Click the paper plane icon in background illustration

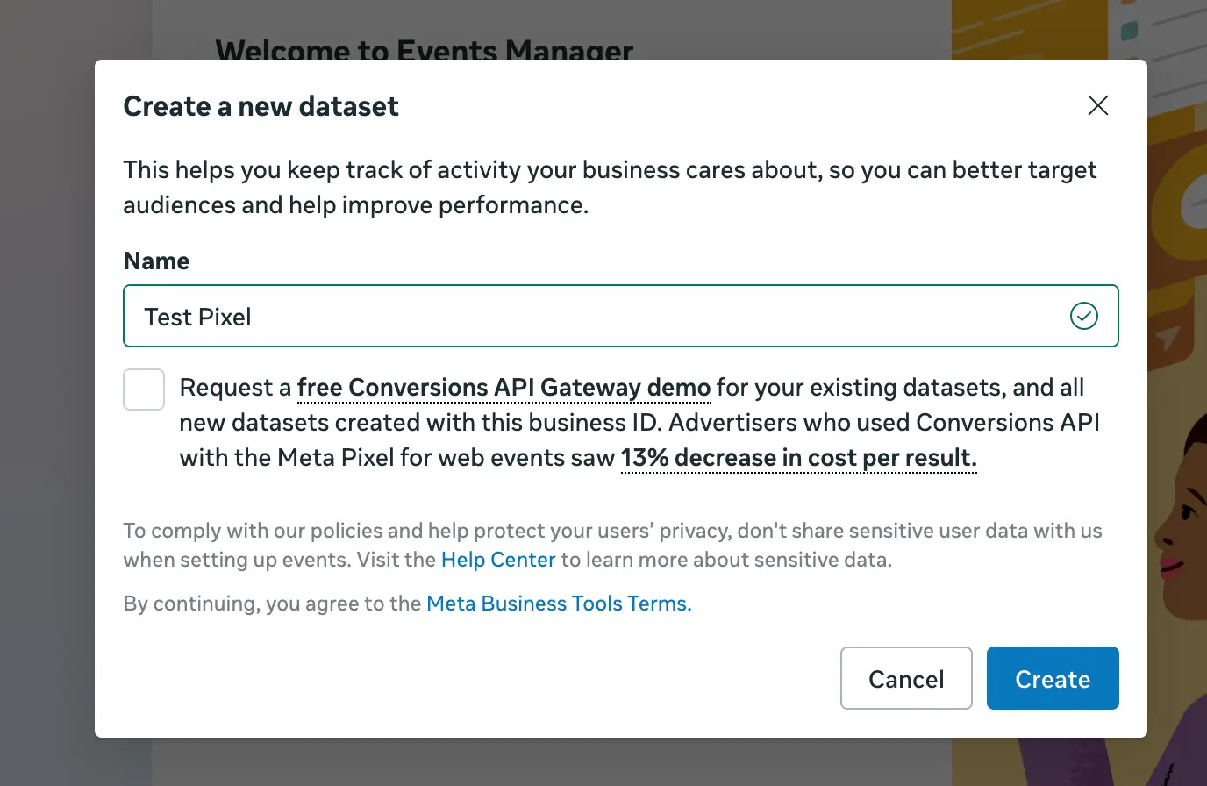pos(1168,338)
